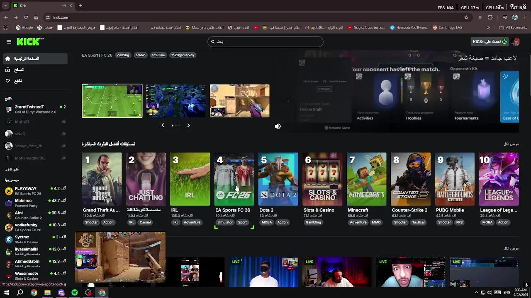Open the user profile avatar menu
This screenshot has height=298, width=531.
(x=516, y=42)
